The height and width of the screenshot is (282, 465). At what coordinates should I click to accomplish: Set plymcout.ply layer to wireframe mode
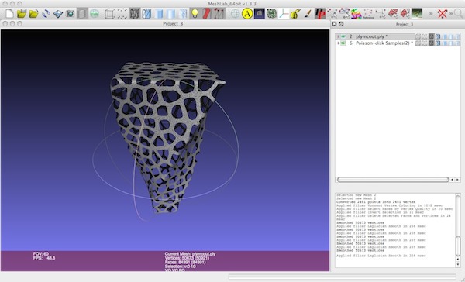click(432, 36)
